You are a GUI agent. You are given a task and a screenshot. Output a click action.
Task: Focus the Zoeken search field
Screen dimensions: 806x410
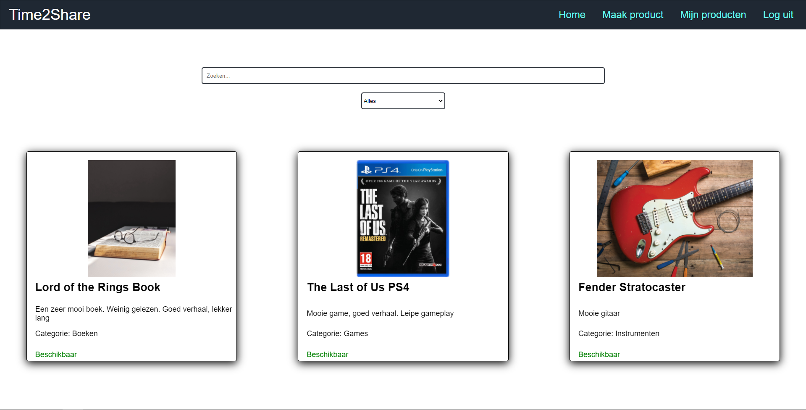click(403, 76)
